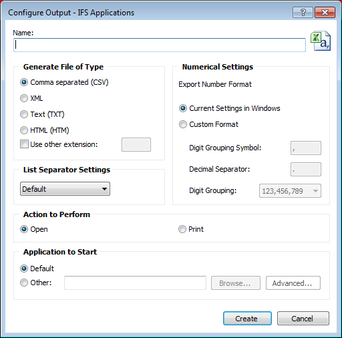
Task: Click the Advanced... button
Action: coord(293,283)
